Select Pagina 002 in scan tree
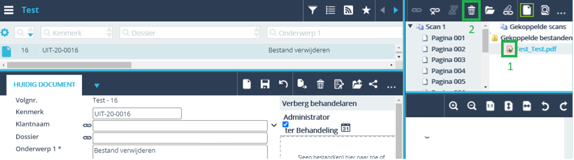Screen dimensions: 574x160 (448, 49)
